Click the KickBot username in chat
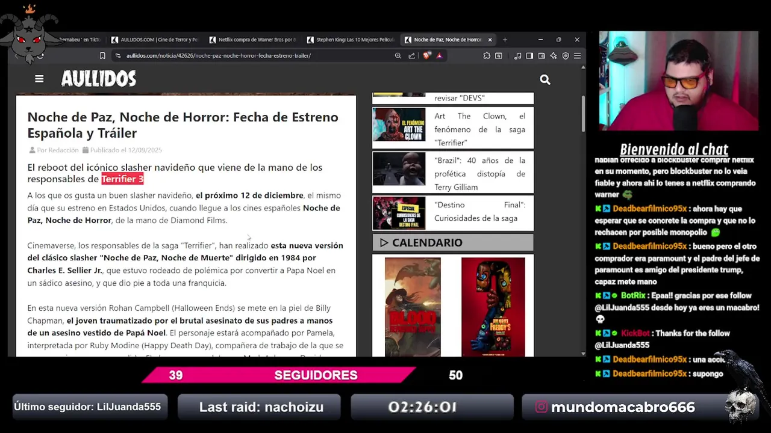The height and width of the screenshot is (433, 771). click(x=635, y=333)
